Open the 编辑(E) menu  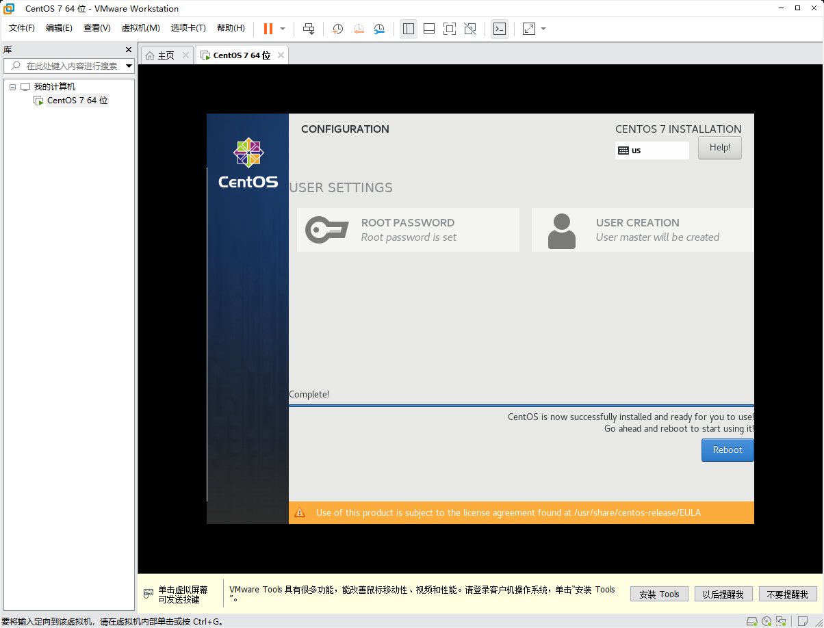coord(59,28)
